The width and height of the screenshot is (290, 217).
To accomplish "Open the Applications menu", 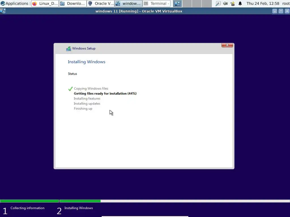I will [x=15, y=3].
